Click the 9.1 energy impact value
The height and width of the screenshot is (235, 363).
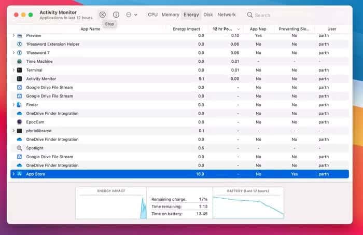coord(201,79)
